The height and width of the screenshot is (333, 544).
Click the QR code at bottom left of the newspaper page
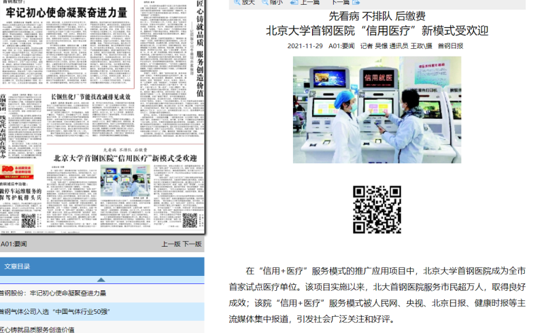coord(29,221)
